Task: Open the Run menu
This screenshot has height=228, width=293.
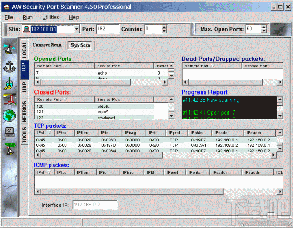Action: coord(28,17)
